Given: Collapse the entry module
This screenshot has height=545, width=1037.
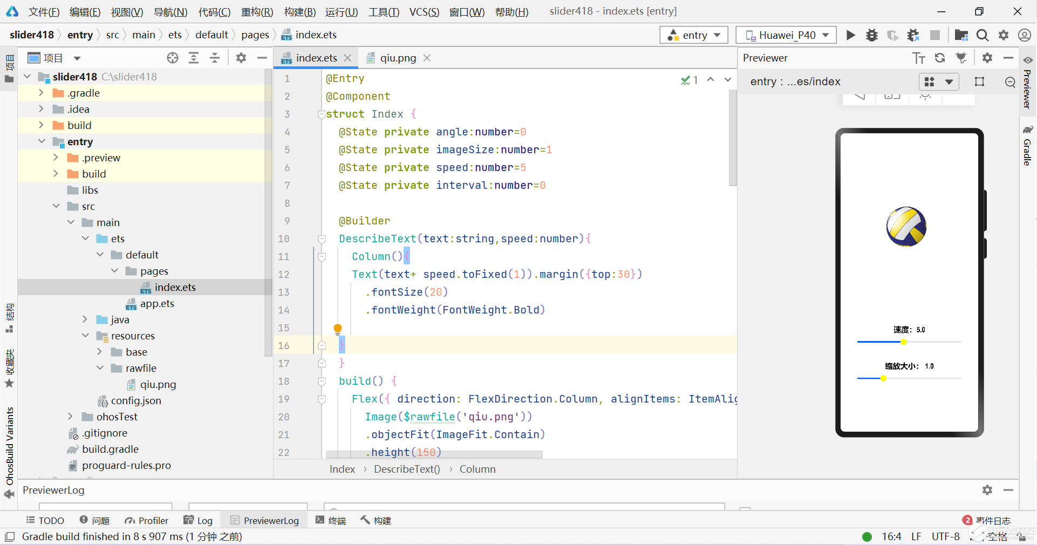Looking at the screenshot, I should click(x=41, y=141).
